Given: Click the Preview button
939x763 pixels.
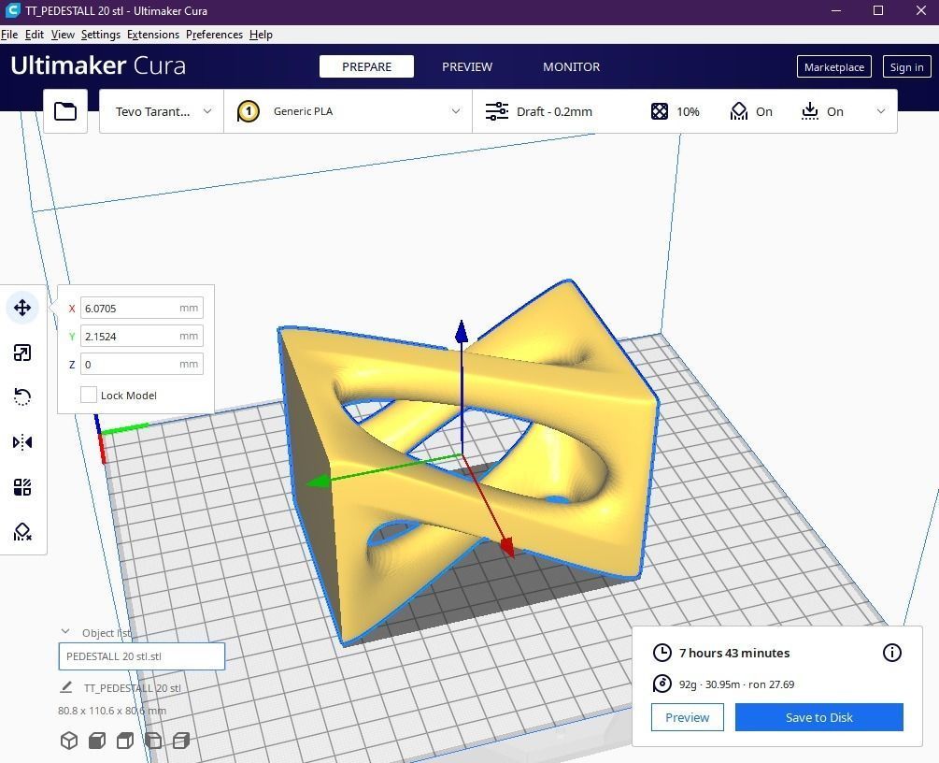Looking at the screenshot, I should (x=687, y=717).
